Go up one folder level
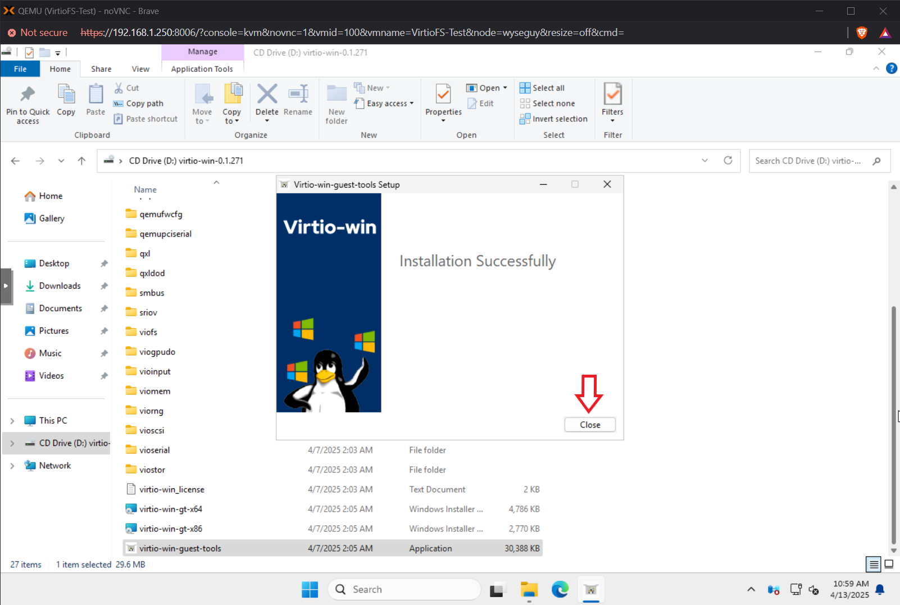This screenshot has height=605, width=900. click(x=81, y=161)
